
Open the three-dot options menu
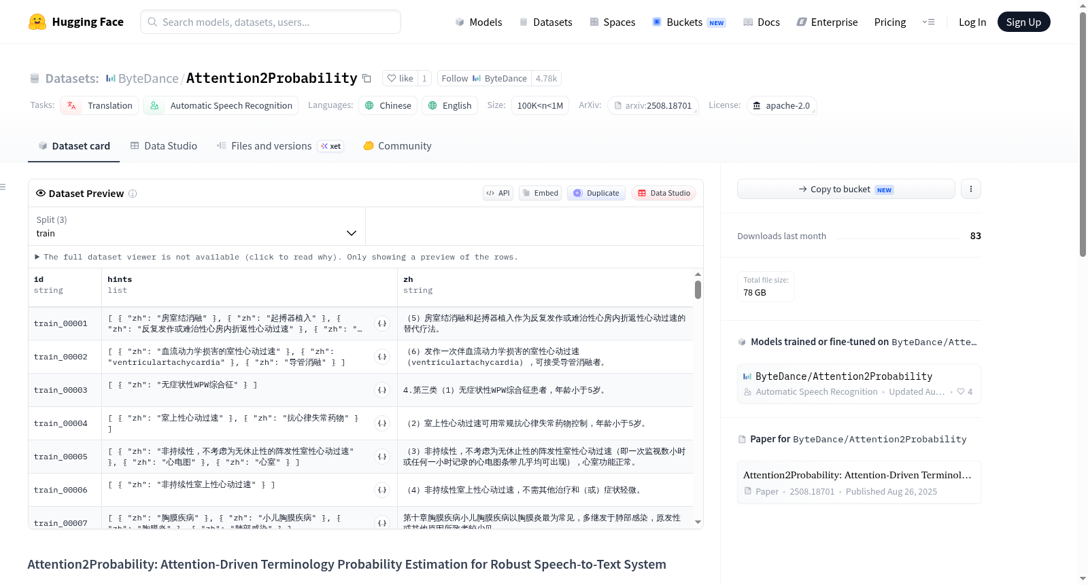[971, 189]
